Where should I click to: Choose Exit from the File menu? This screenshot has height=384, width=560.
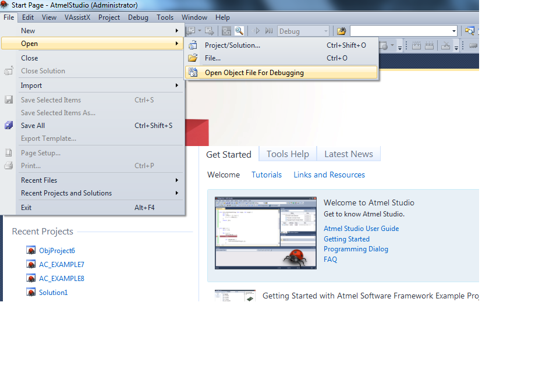(26, 208)
